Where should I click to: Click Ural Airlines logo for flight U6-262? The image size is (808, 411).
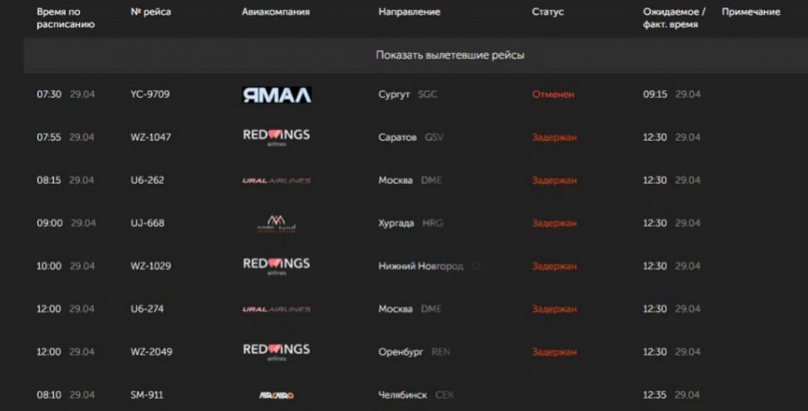pyautogui.click(x=276, y=180)
